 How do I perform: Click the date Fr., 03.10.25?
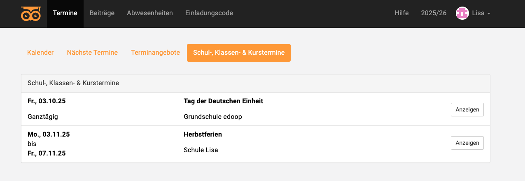click(47, 101)
